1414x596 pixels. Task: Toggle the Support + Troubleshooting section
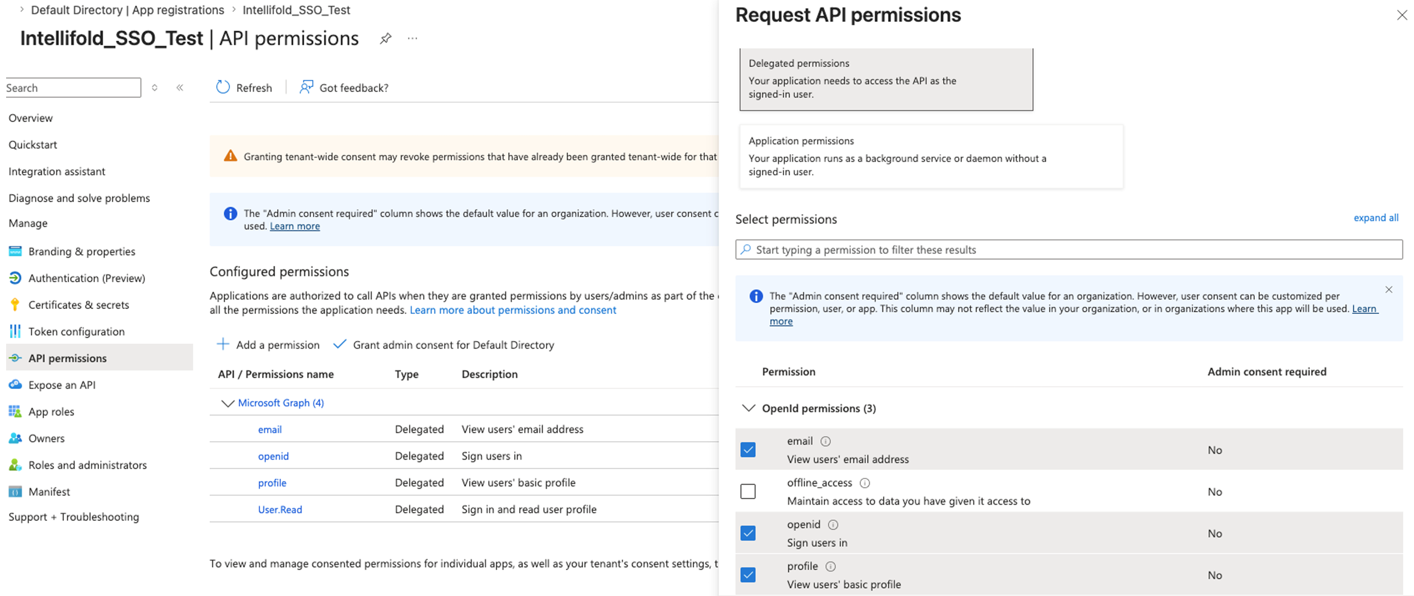(73, 517)
